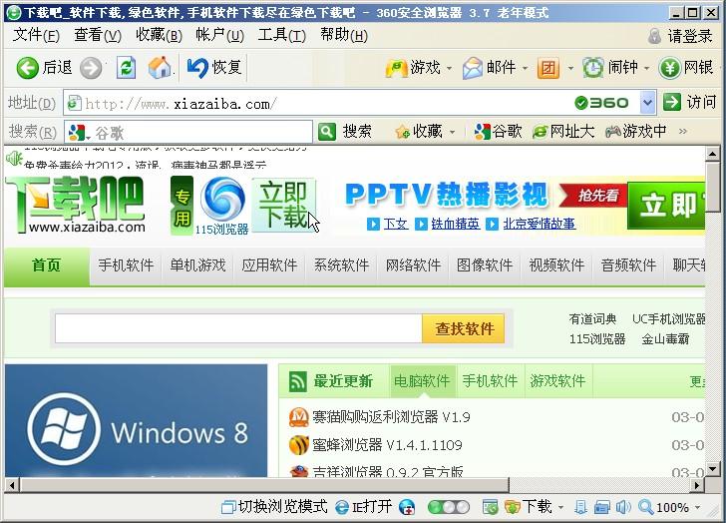This screenshot has width=726, height=523.
Task: Open the 帮助(H) menu
Action: pyautogui.click(x=344, y=35)
